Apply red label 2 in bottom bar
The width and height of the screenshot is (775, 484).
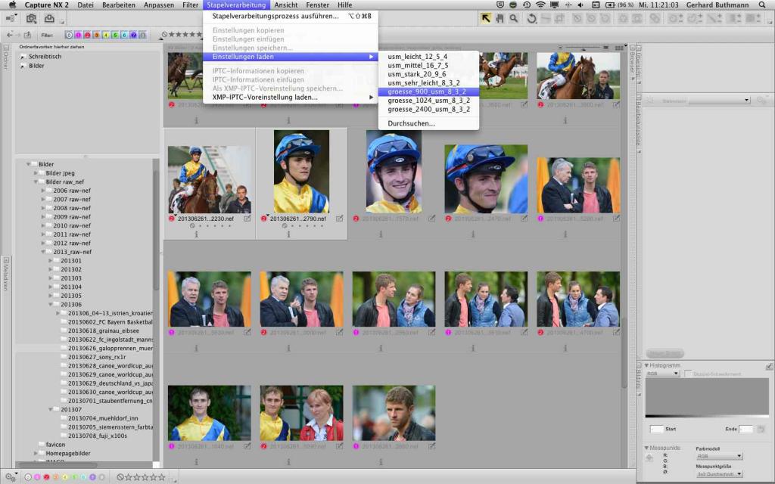coord(46,477)
